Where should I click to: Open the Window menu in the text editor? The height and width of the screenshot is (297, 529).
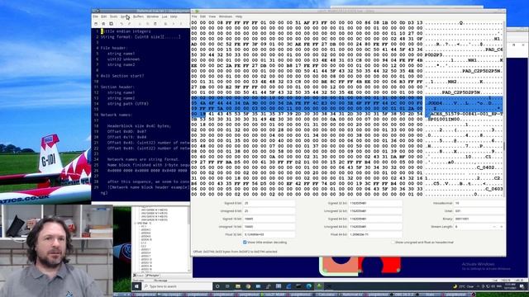[152, 16]
